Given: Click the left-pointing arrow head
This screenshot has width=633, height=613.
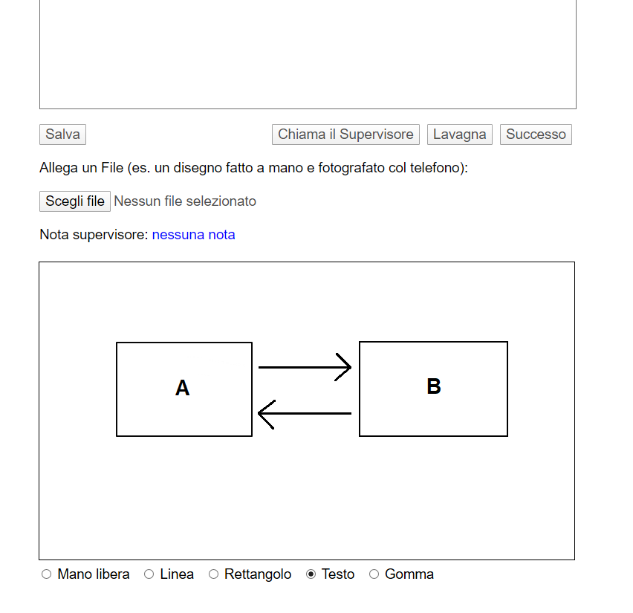Looking at the screenshot, I should tap(264, 414).
